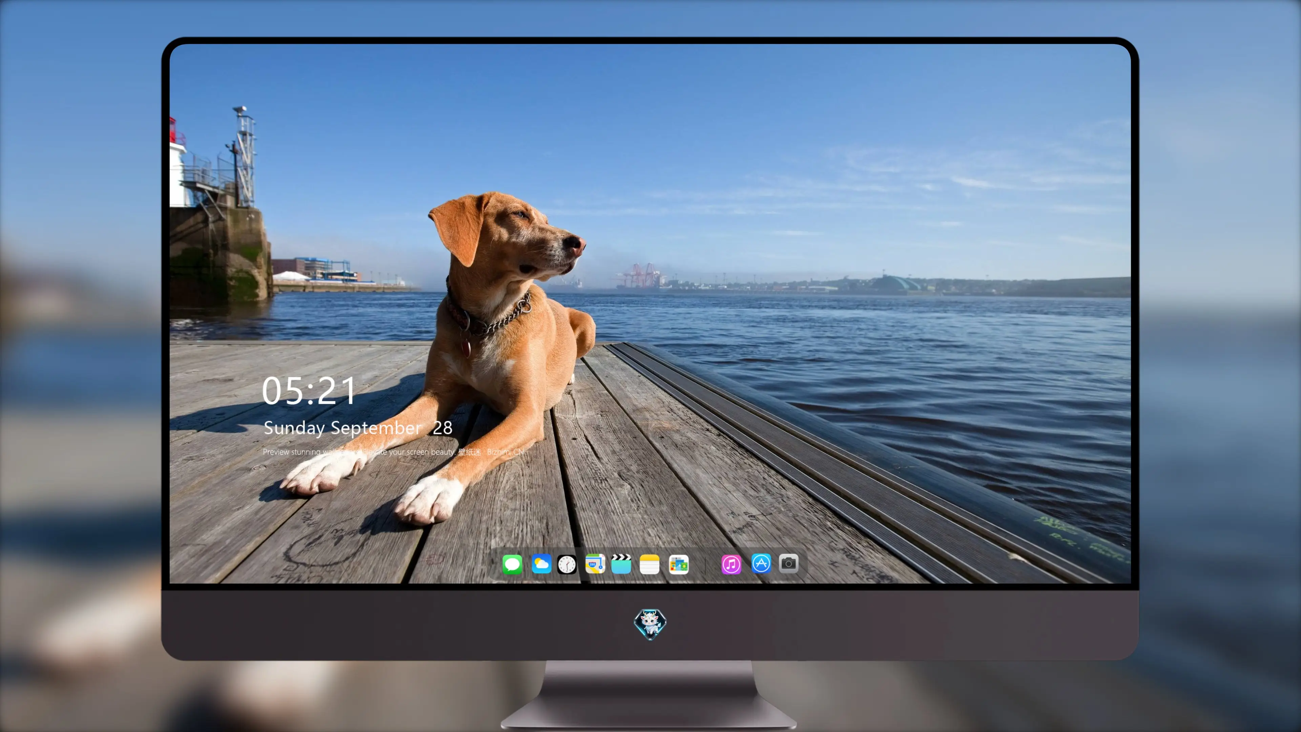The image size is (1301, 732).
Task: Open the App Store dock icon
Action: coord(761,563)
